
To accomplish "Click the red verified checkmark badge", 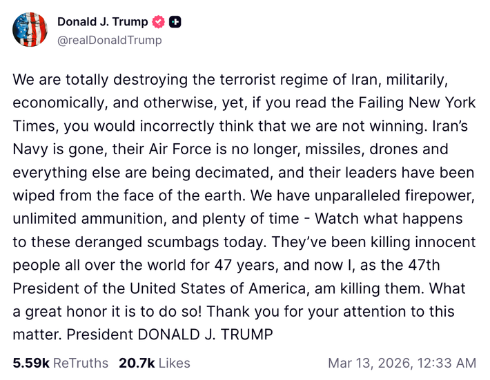I will pos(159,22).
